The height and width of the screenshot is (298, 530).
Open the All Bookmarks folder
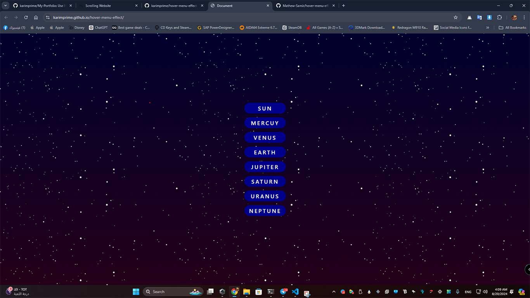pos(512,28)
